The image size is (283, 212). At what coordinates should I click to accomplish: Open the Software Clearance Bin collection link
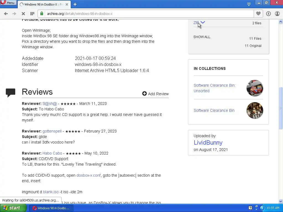[x=214, y=110]
